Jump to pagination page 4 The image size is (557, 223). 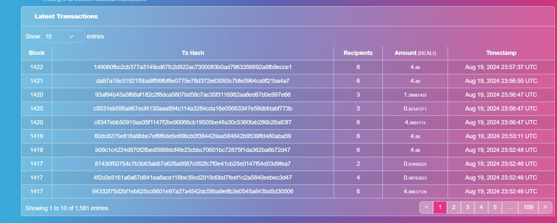481,207
